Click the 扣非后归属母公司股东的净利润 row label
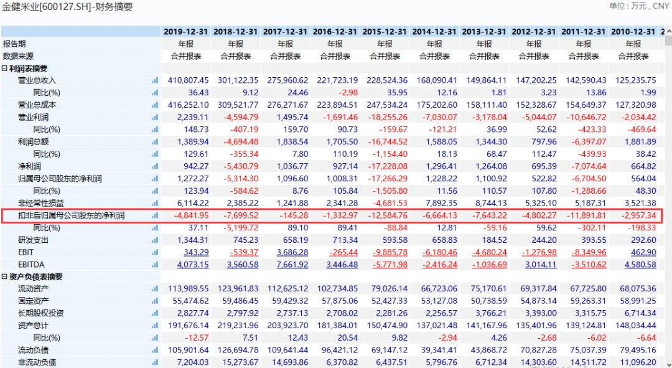Viewport: 672px width, 368px height. pos(71,215)
